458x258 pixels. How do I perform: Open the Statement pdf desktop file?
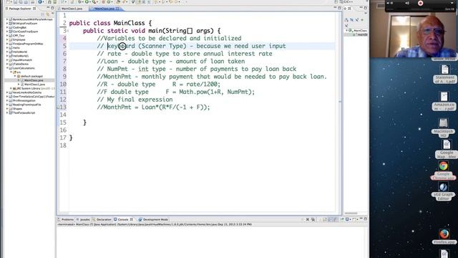(444, 75)
